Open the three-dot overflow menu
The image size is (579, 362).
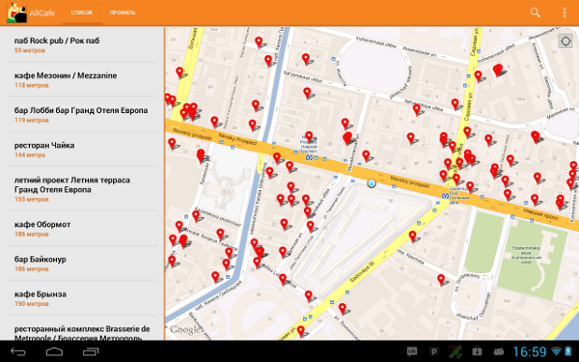pos(564,13)
